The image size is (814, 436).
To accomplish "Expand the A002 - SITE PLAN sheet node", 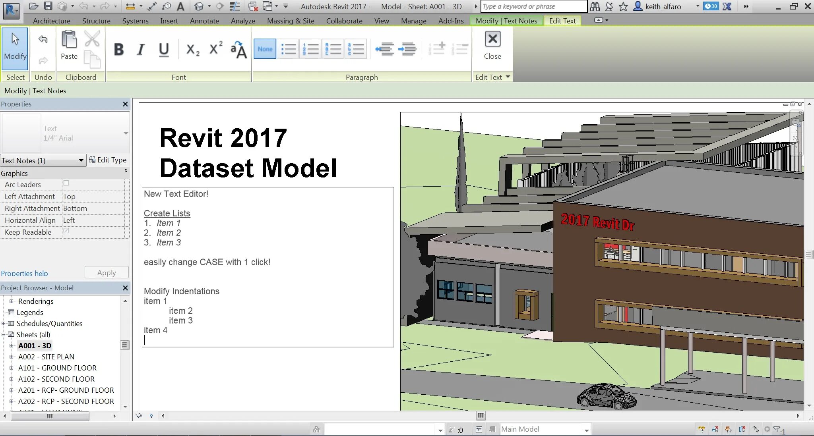I will point(12,357).
